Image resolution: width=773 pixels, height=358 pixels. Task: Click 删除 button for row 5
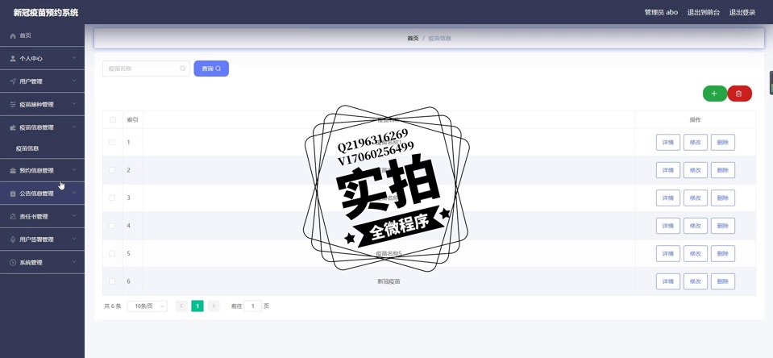pos(723,253)
